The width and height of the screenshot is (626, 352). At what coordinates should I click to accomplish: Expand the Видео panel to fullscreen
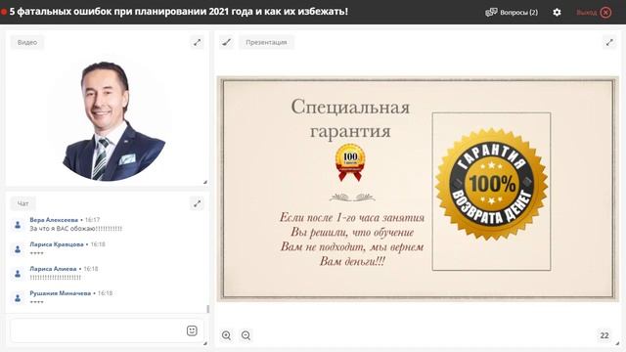[x=198, y=42]
